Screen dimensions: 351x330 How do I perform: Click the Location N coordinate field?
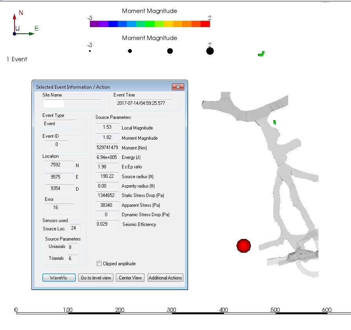[x=59, y=165]
